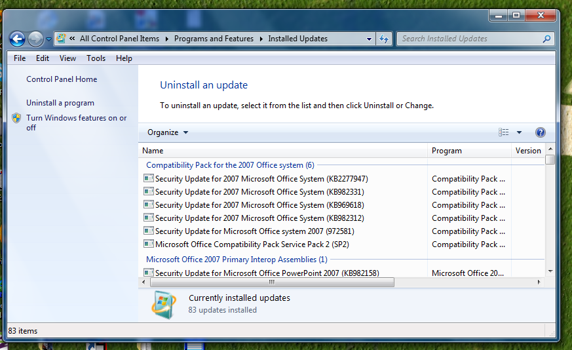The width and height of the screenshot is (572, 350).
Task: Open the address bar history dropdown arrow
Action: point(370,39)
